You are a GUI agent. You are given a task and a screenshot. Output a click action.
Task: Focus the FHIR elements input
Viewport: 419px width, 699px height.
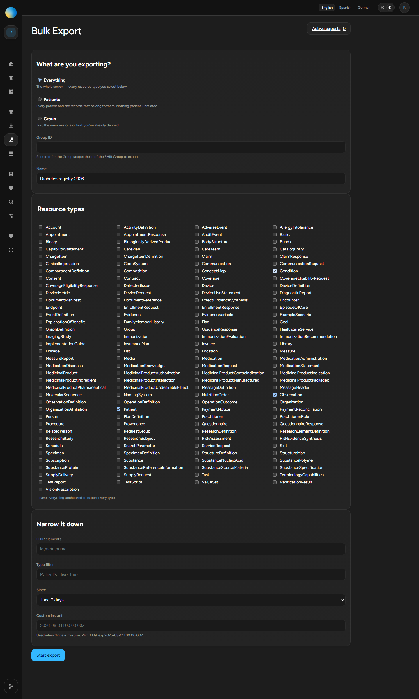(x=191, y=549)
